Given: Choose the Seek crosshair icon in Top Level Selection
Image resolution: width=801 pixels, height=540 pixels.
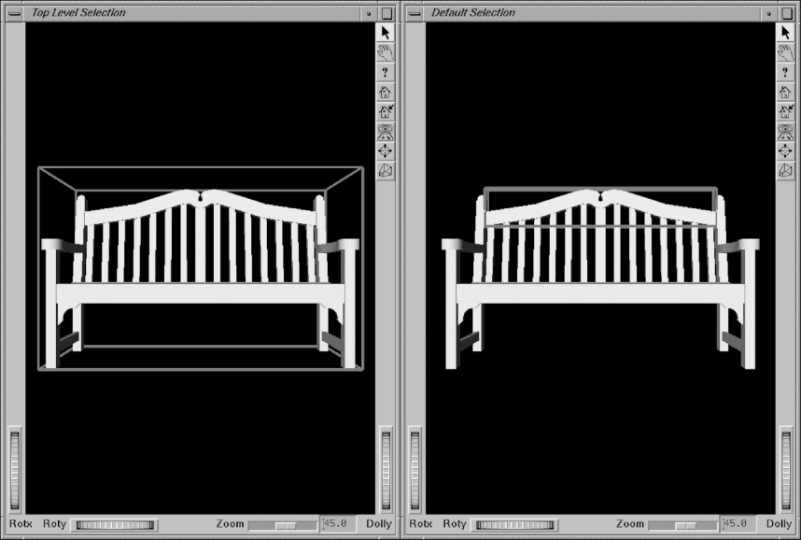Looking at the screenshot, I should (x=386, y=151).
